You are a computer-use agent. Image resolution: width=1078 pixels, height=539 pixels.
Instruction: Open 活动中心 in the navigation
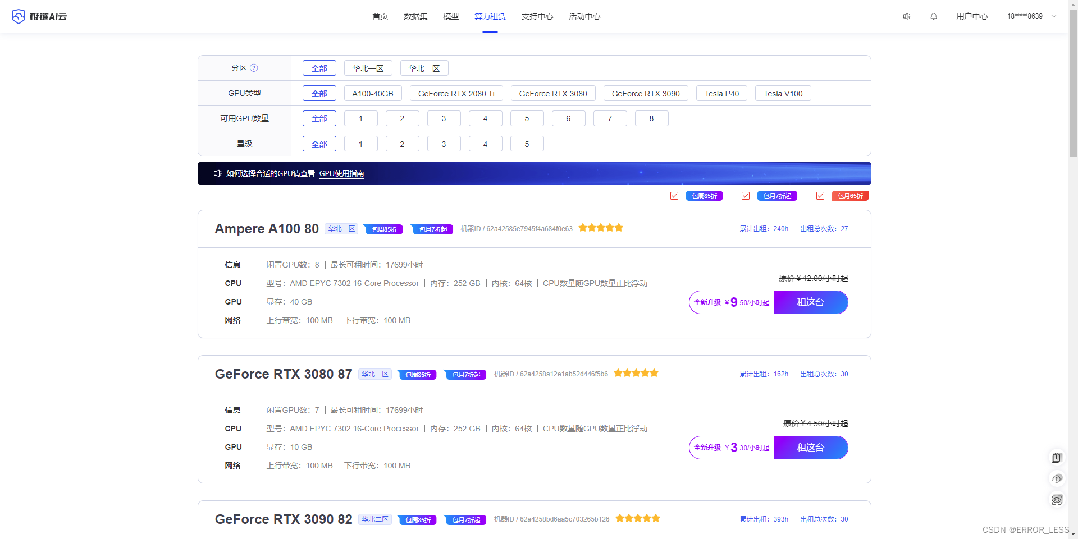coord(584,16)
